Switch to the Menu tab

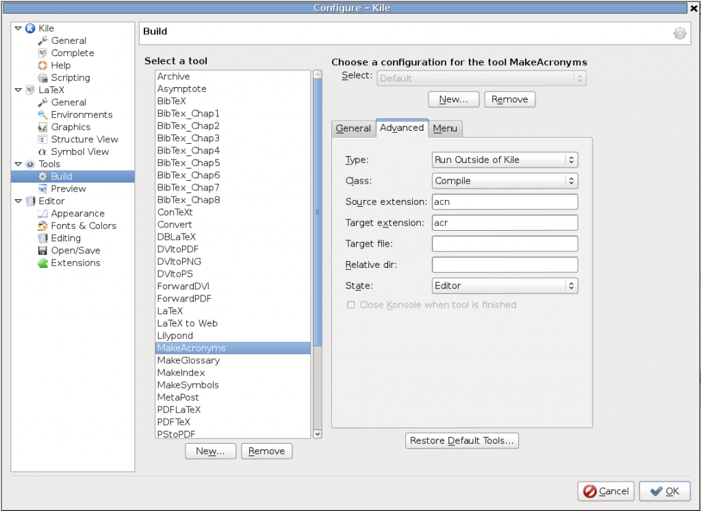coord(445,128)
